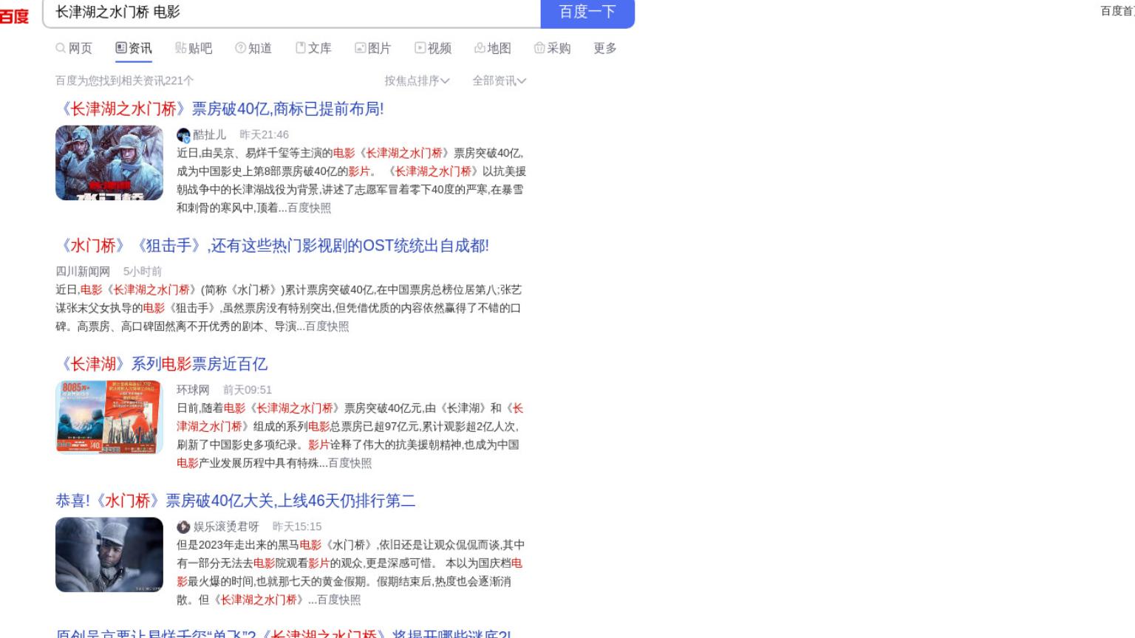Screen dimensions: 1135x638
Task: Open the 采购 tab
Action: pyautogui.click(x=553, y=48)
